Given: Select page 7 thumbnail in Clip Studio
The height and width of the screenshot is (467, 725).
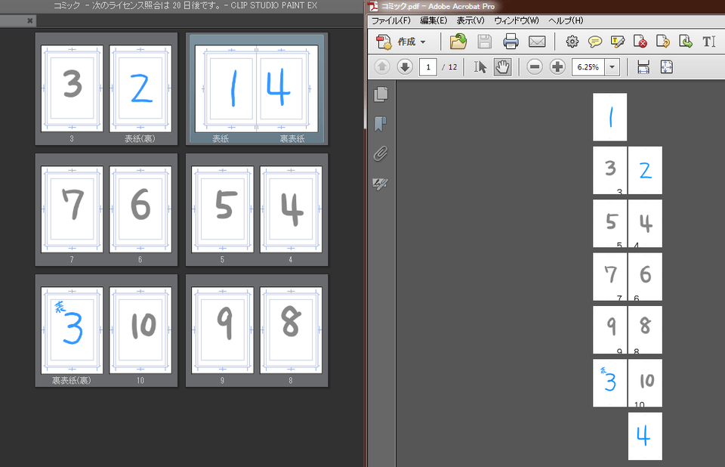Looking at the screenshot, I should point(72,206).
